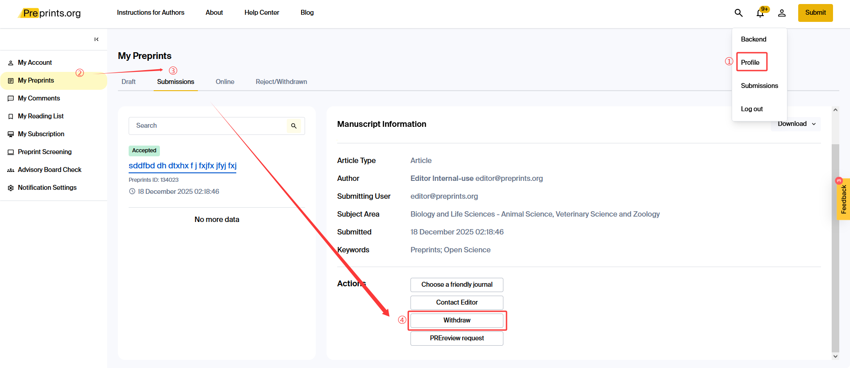The height and width of the screenshot is (368, 850).
Task: Switch to the Draft tab
Action: tap(128, 82)
